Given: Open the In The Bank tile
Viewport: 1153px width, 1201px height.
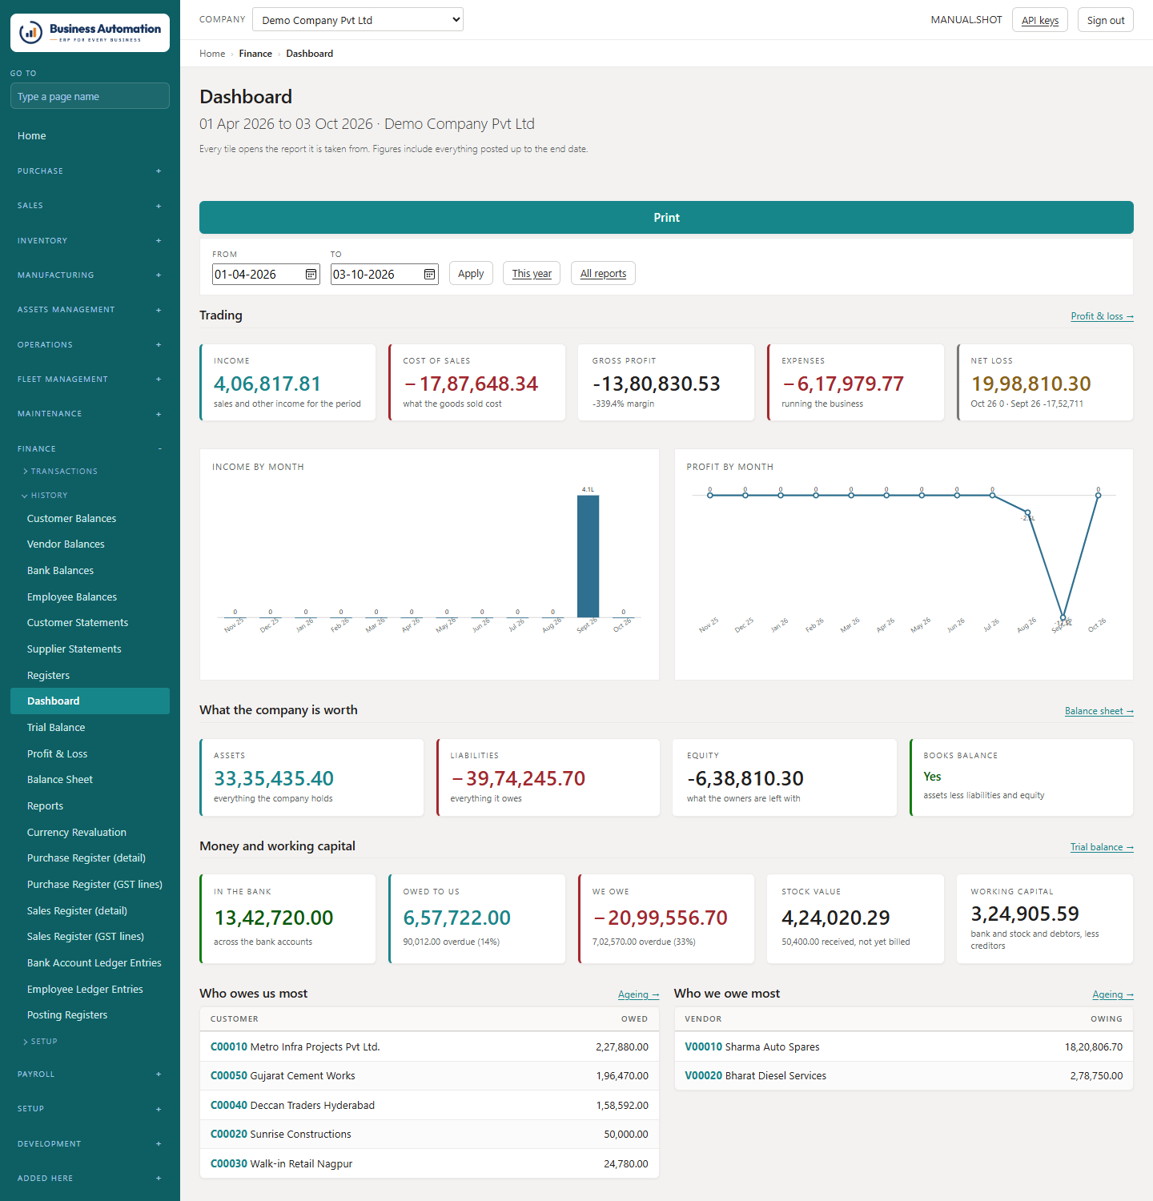Looking at the screenshot, I should pyautogui.click(x=287, y=919).
